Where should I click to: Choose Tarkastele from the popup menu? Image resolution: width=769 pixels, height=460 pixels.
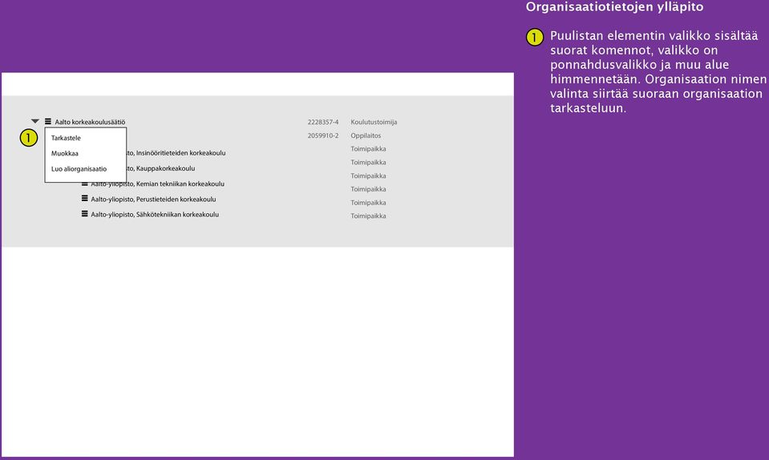66,138
